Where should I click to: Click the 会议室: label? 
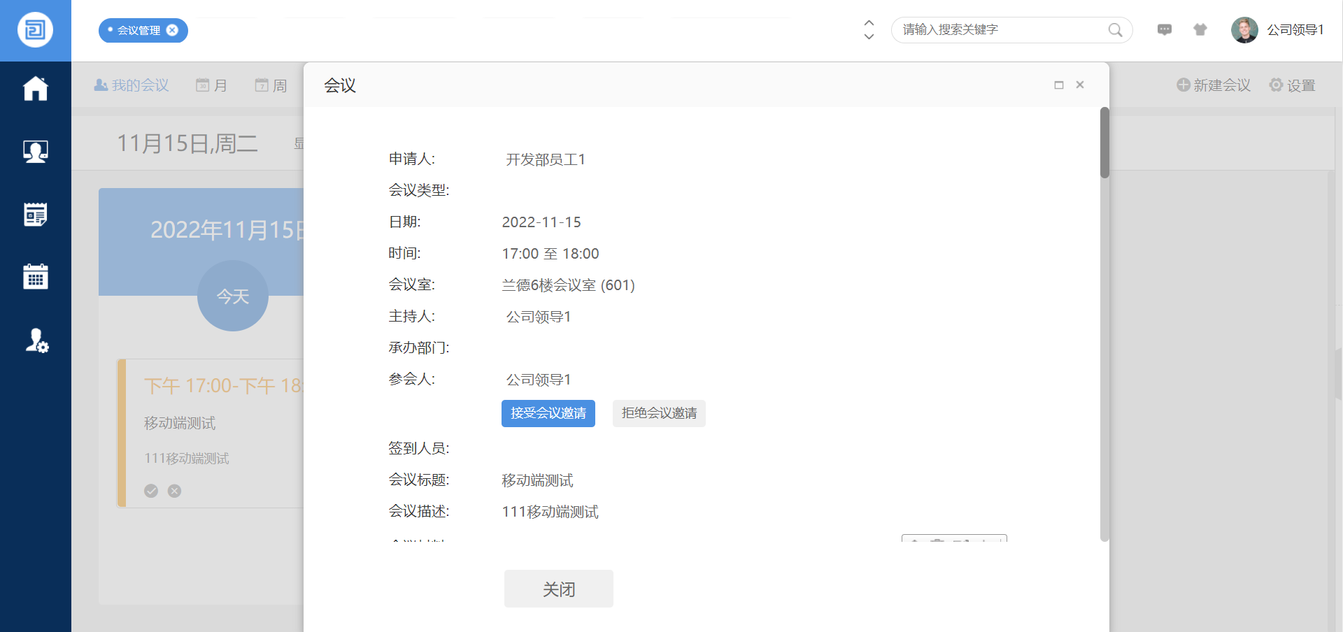point(412,285)
